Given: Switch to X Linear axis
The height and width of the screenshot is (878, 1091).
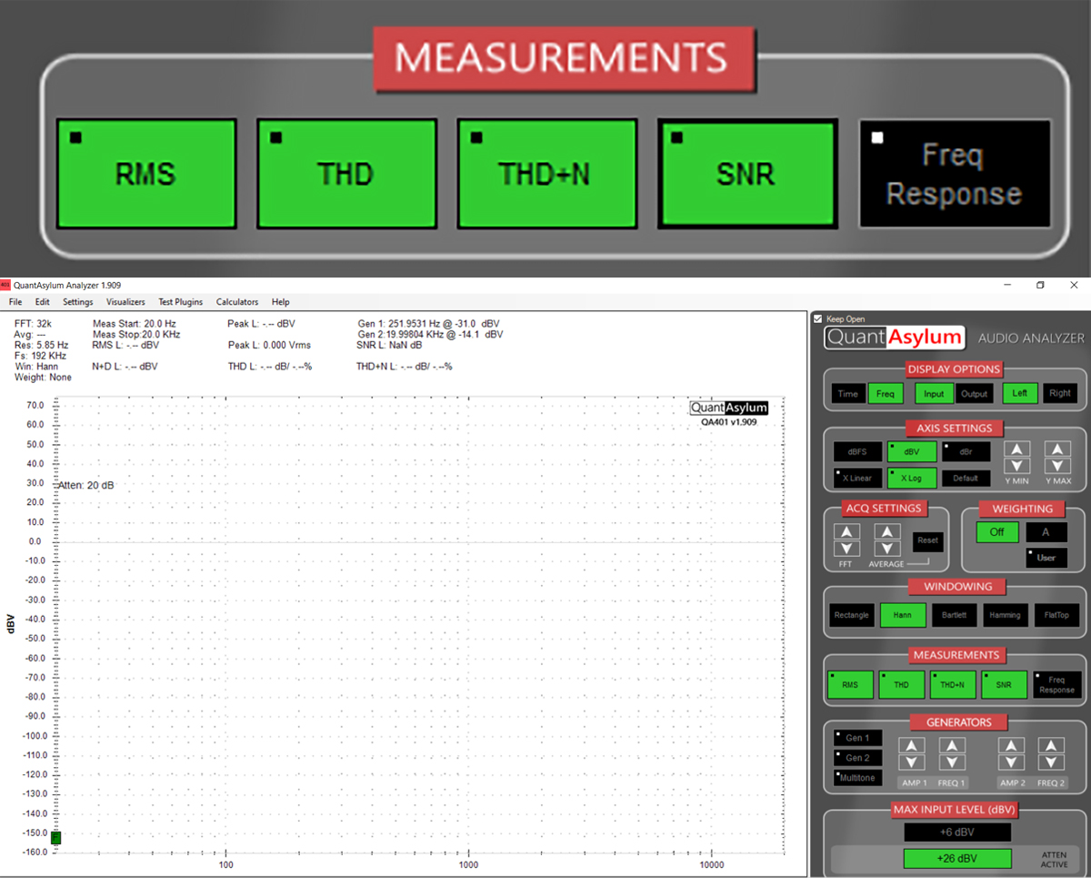Looking at the screenshot, I should coord(857,478).
